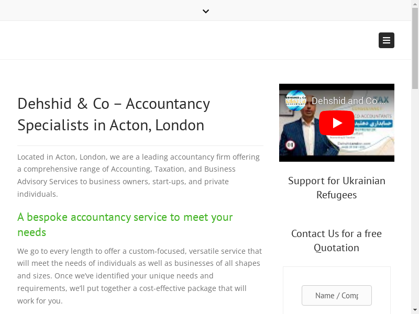Play the Dehshid and Co YouTube video

[337, 123]
